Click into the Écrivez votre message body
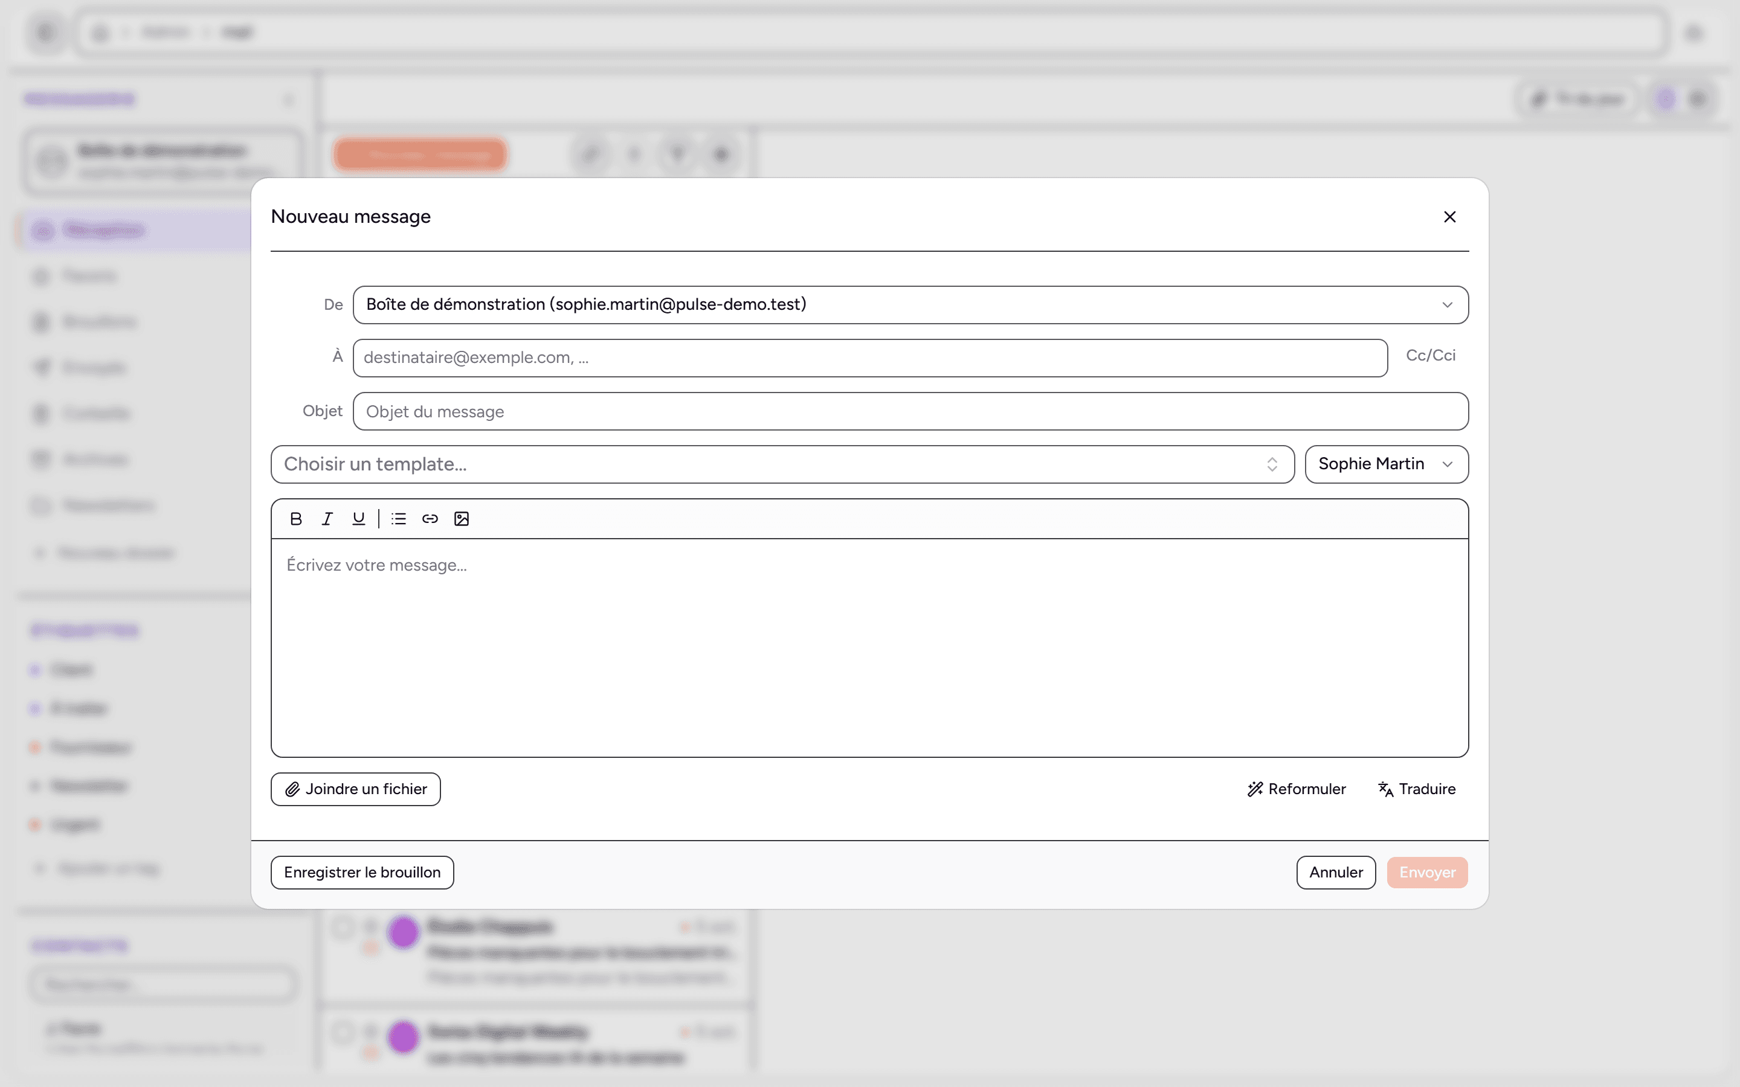 tap(869, 647)
